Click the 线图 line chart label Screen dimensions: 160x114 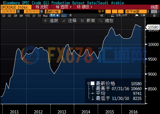click(x=154, y=7)
